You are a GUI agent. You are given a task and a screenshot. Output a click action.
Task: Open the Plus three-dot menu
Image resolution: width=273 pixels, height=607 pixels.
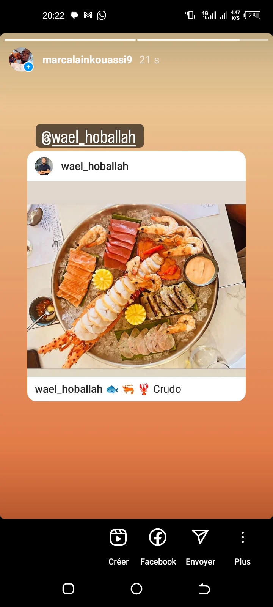coord(243,537)
